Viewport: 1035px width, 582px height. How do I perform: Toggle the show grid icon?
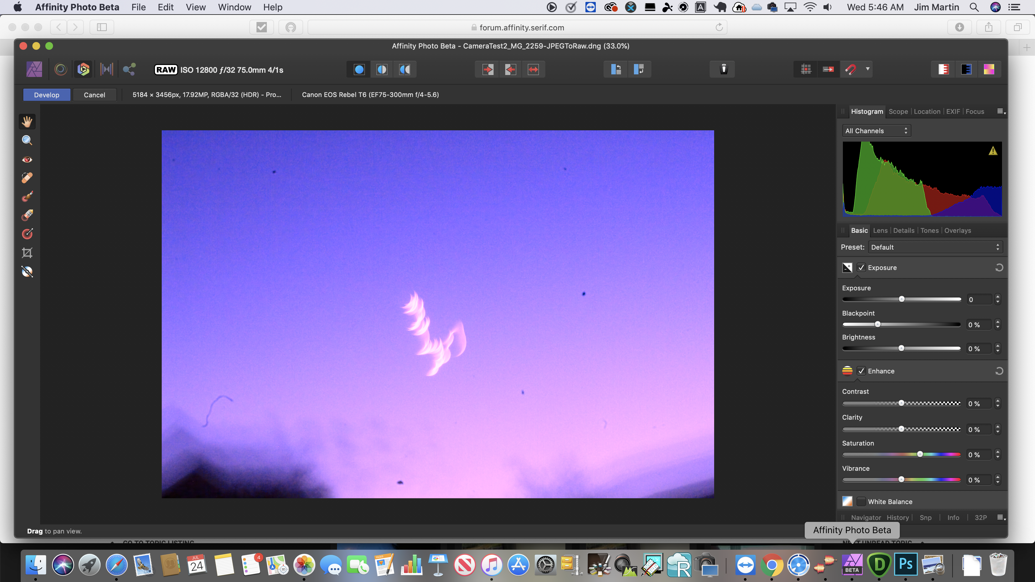[x=806, y=70]
